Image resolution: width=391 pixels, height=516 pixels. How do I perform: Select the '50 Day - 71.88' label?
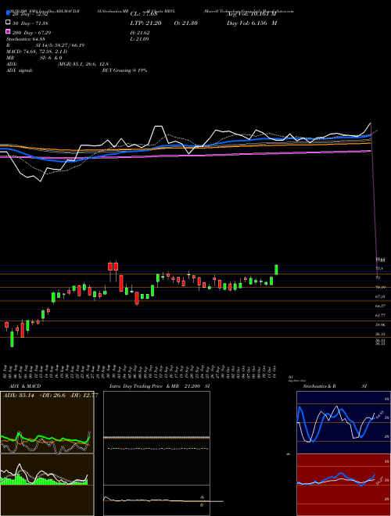(30, 23)
